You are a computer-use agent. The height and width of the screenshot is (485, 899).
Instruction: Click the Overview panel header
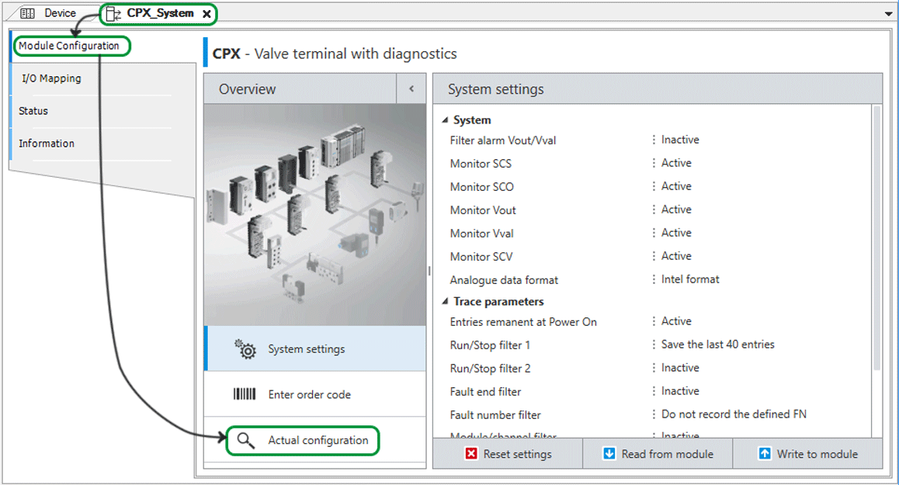[300, 89]
